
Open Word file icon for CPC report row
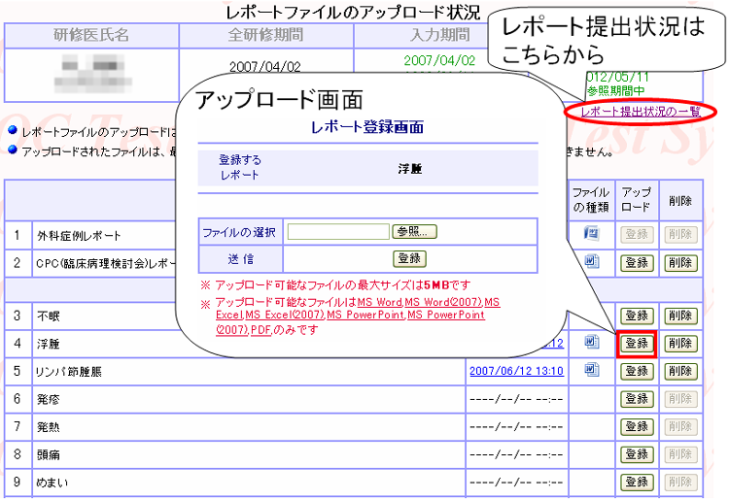point(591,262)
